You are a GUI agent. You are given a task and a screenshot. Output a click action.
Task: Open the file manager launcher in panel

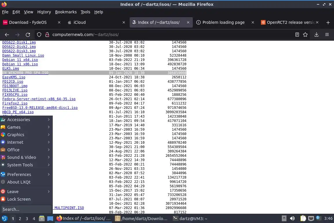click(x=42, y=219)
